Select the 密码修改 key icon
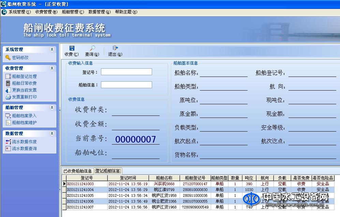 [x=9, y=57]
